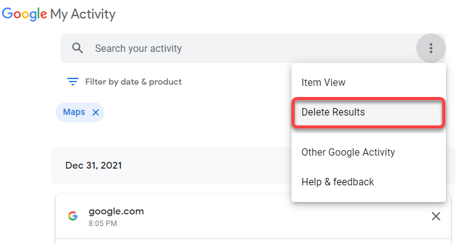This screenshot has height=244, width=462.
Task: Click the Google G icon beside google.com
Action: click(73, 216)
